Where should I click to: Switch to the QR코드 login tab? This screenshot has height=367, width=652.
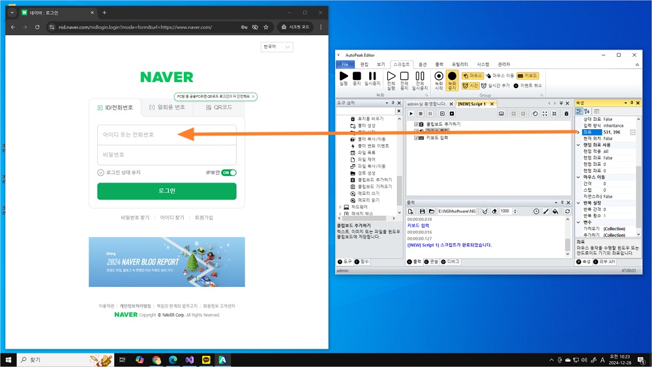point(219,108)
